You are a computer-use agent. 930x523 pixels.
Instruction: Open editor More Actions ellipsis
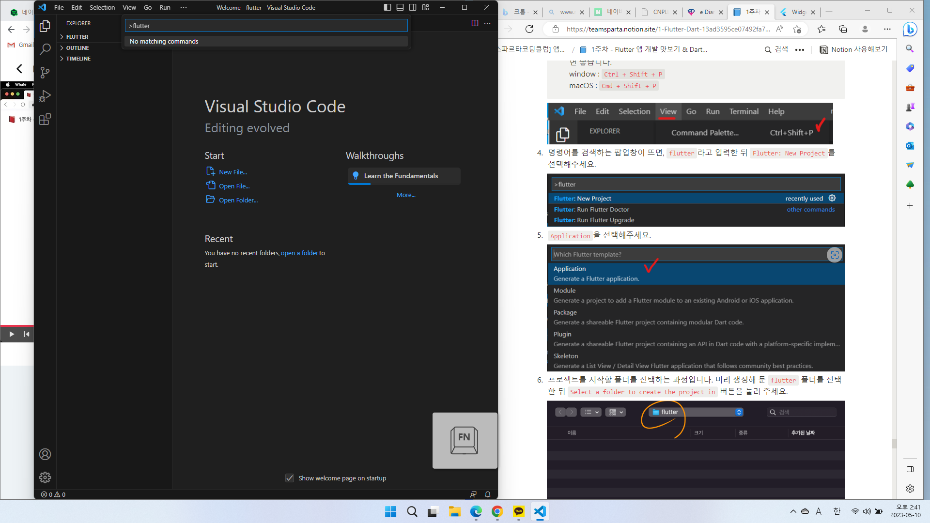tap(487, 23)
